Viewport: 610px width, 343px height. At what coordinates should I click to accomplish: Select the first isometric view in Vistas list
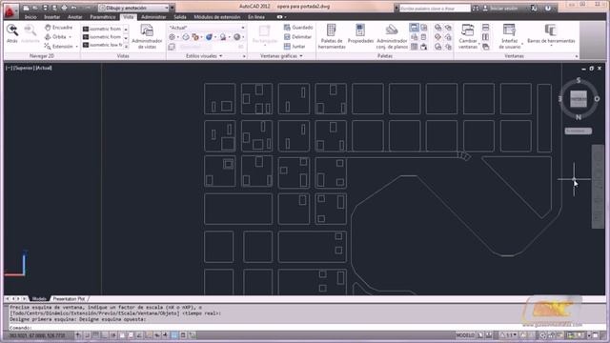point(102,29)
